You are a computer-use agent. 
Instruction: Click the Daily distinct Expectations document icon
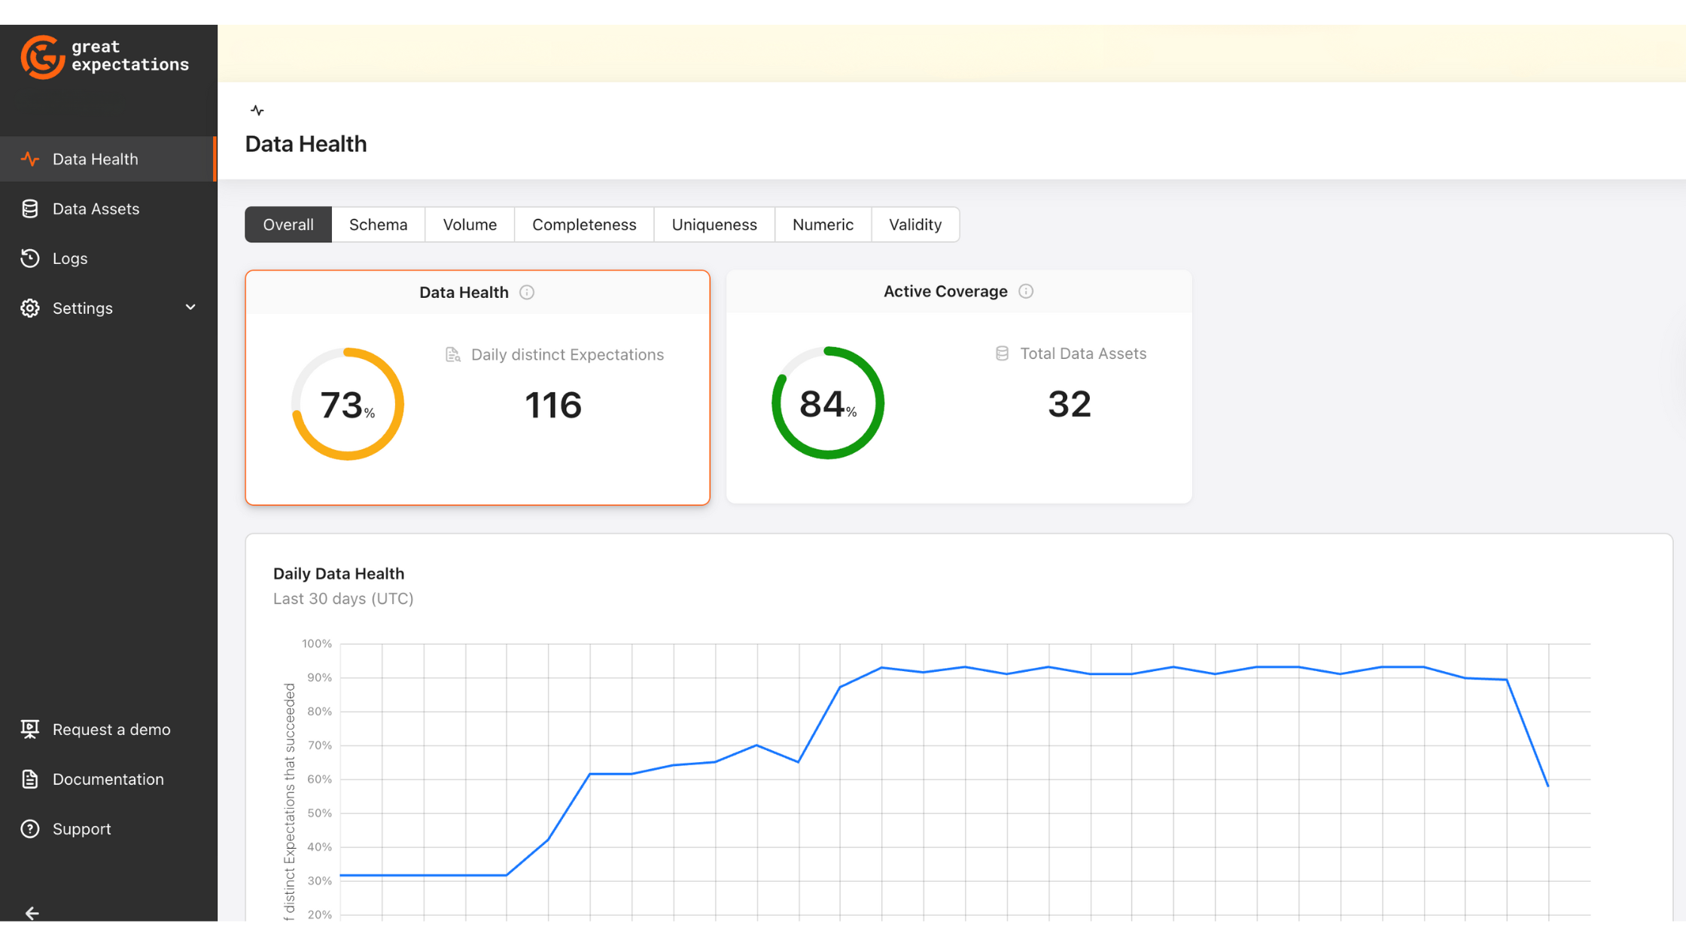(x=452, y=354)
